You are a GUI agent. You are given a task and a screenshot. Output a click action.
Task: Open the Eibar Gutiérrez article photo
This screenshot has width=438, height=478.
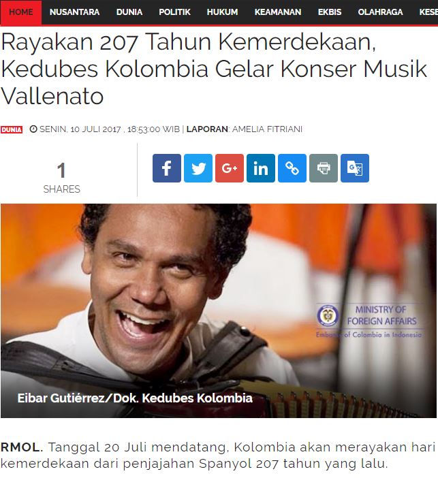point(219,310)
